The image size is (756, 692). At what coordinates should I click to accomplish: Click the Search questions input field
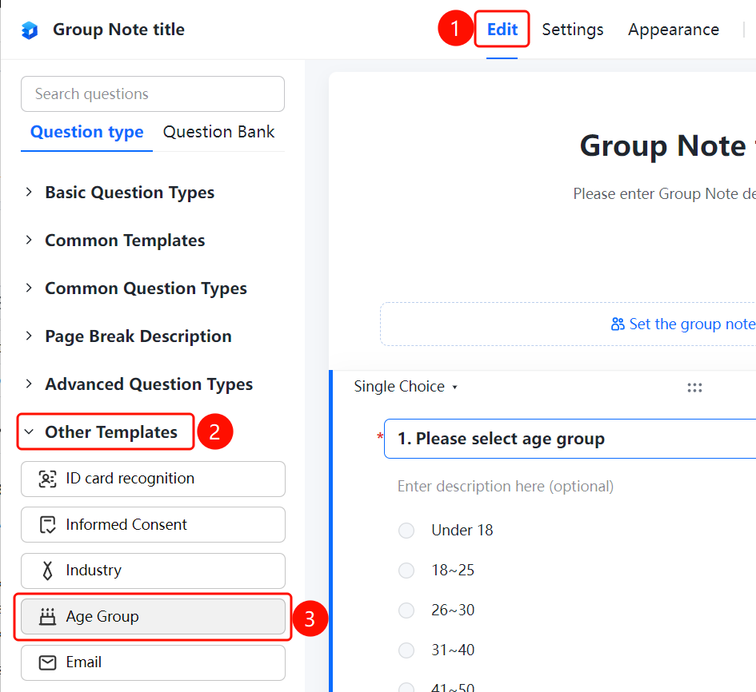pyautogui.click(x=153, y=94)
